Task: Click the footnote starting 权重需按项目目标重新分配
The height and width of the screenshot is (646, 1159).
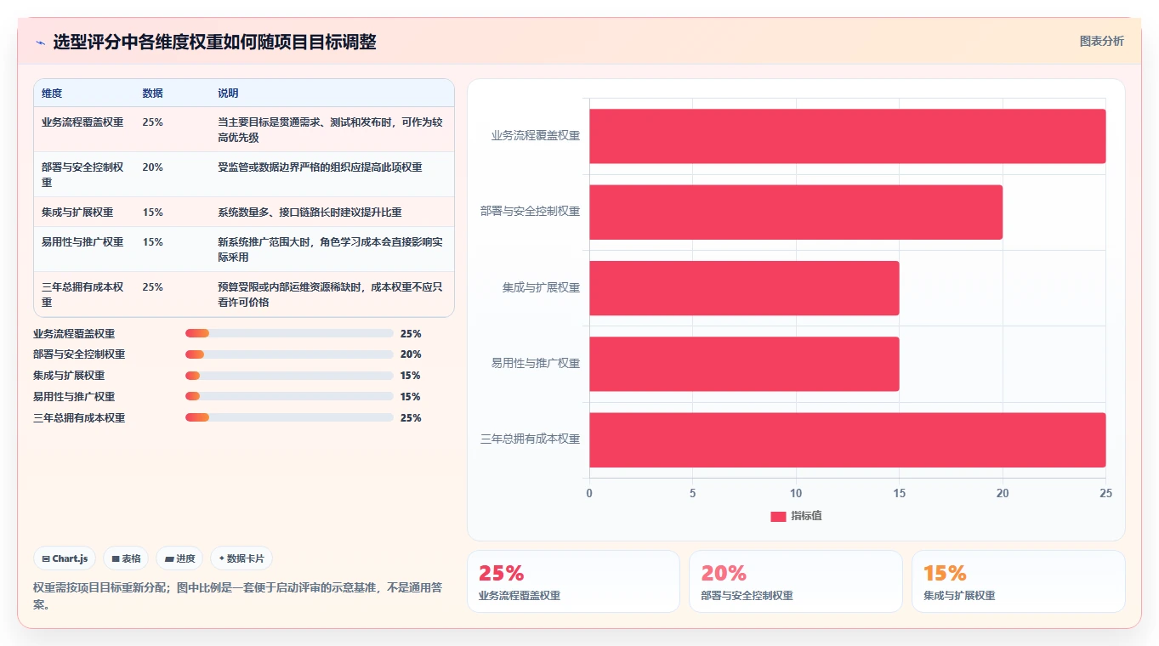Action: click(237, 596)
